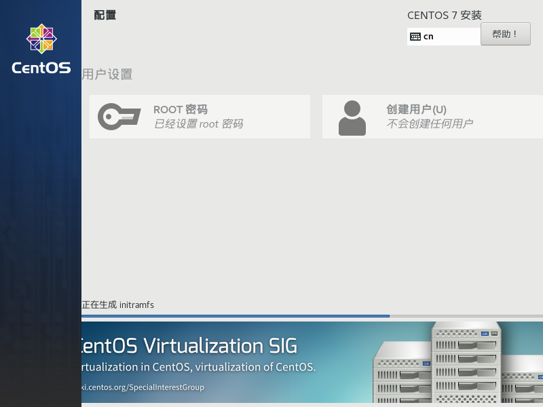
Task: Click the keyboard layout icon
Action: click(x=415, y=37)
